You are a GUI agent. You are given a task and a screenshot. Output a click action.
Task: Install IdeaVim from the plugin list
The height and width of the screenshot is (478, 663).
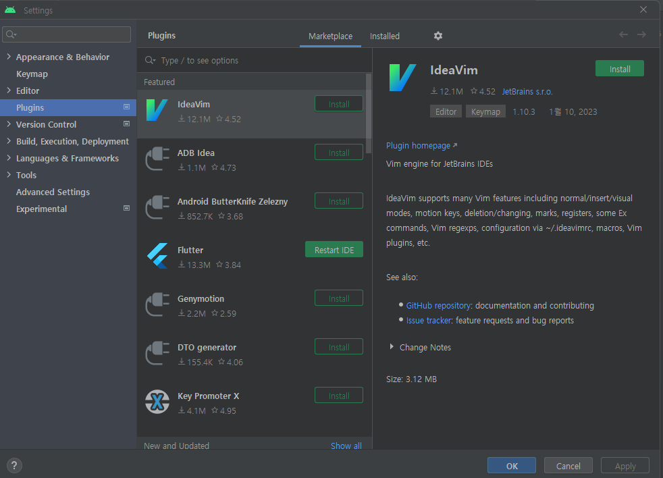click(339, 104)
